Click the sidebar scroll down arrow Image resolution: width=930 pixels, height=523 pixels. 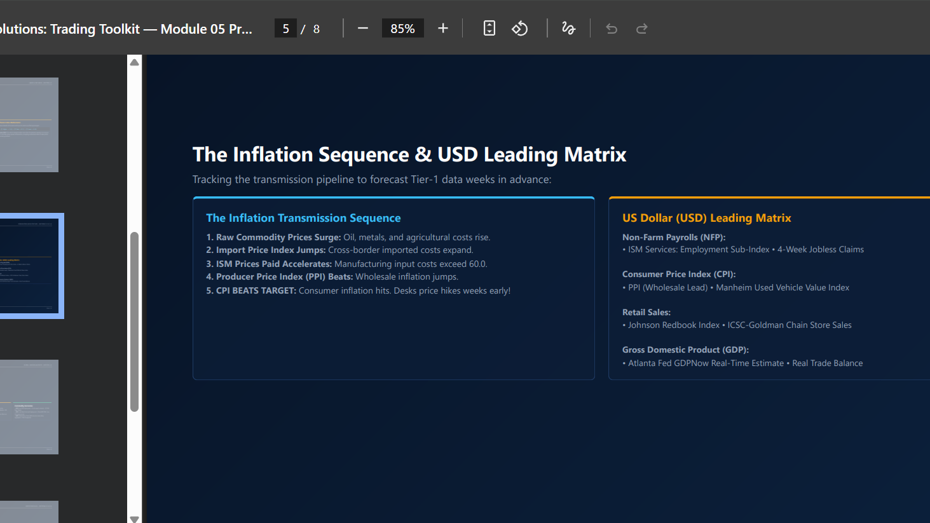coord(134,519)
